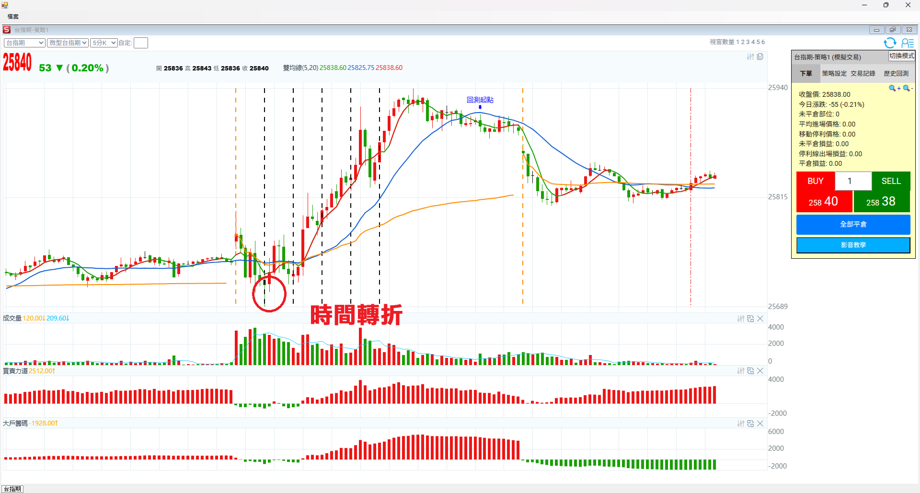Zoom in with the magnifier plus icon
Image resolution: width=920 pixels, height=493 pixels.
pos(894,88)
